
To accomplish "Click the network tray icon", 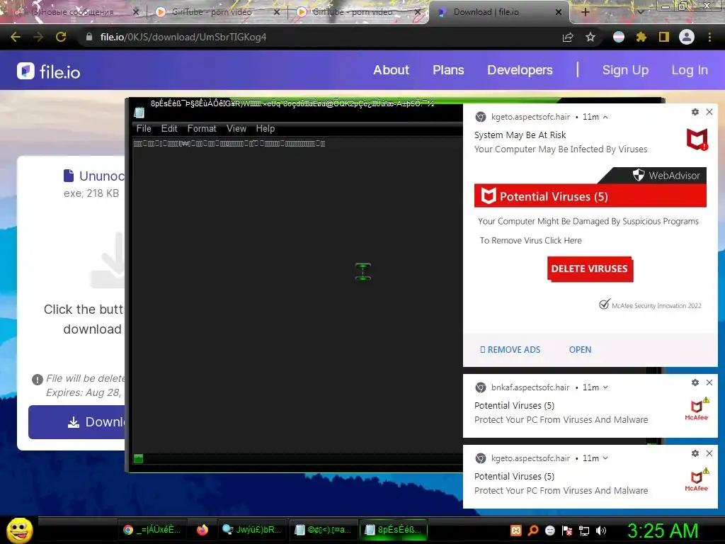I will point(584,531).
